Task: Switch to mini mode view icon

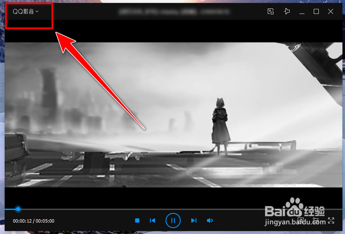Action: (270, 11)
